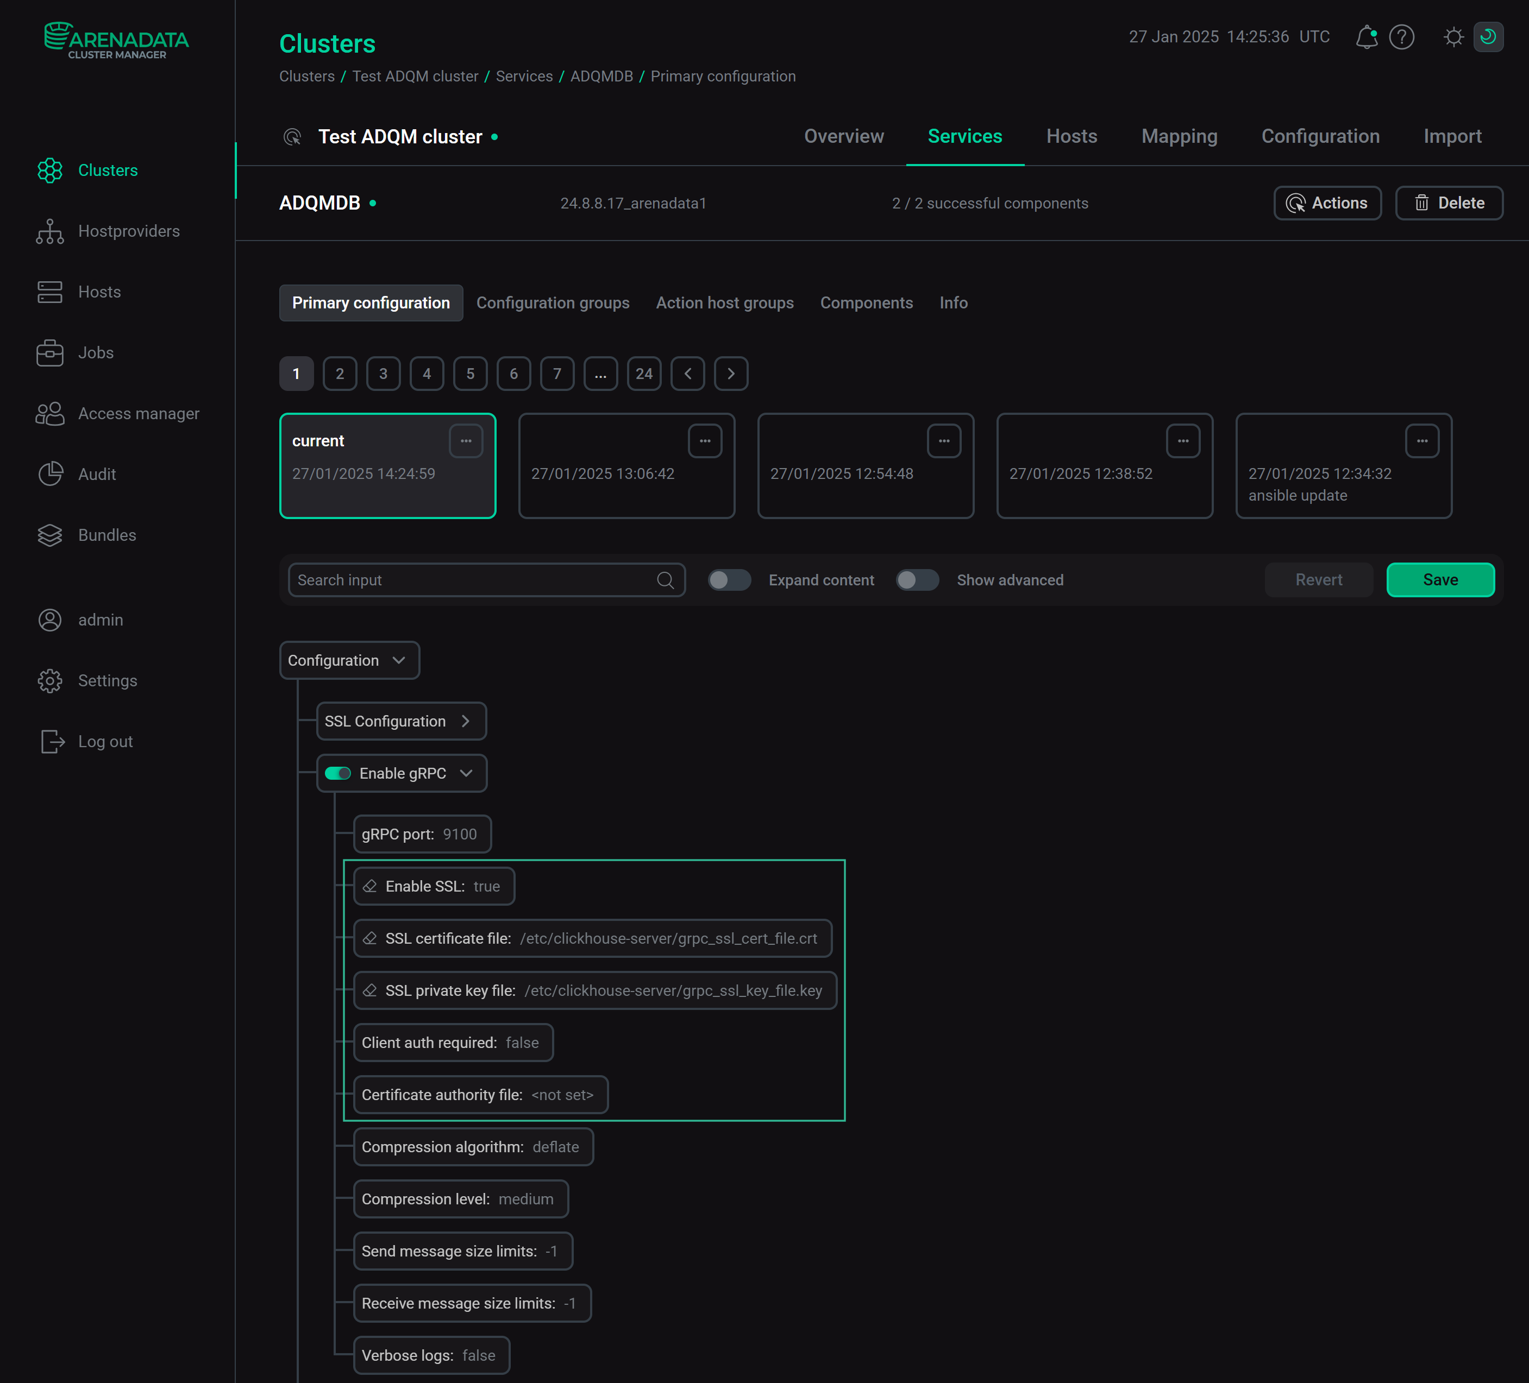The height and width of the screenshot is (1383, 1529).
Task: Click the Actions button for ADQMDB
Action: tap(1327, 203)
